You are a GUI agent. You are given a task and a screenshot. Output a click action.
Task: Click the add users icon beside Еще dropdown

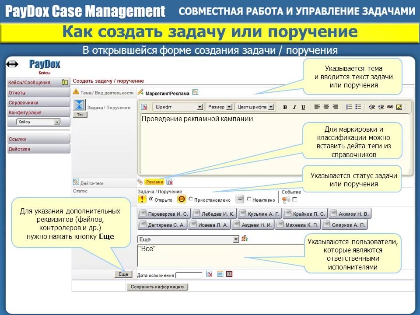pos(244,238)
